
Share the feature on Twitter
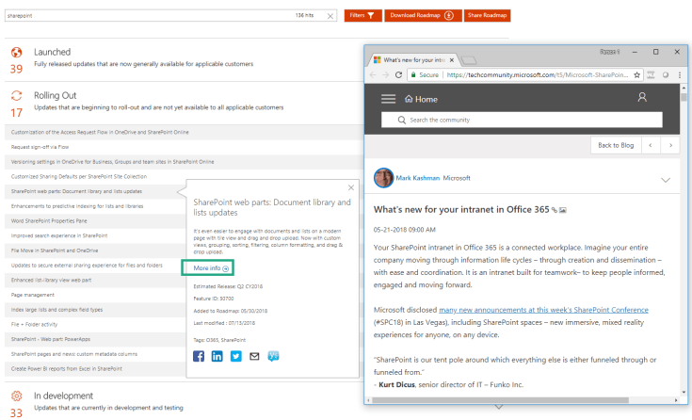pos(236,357)
